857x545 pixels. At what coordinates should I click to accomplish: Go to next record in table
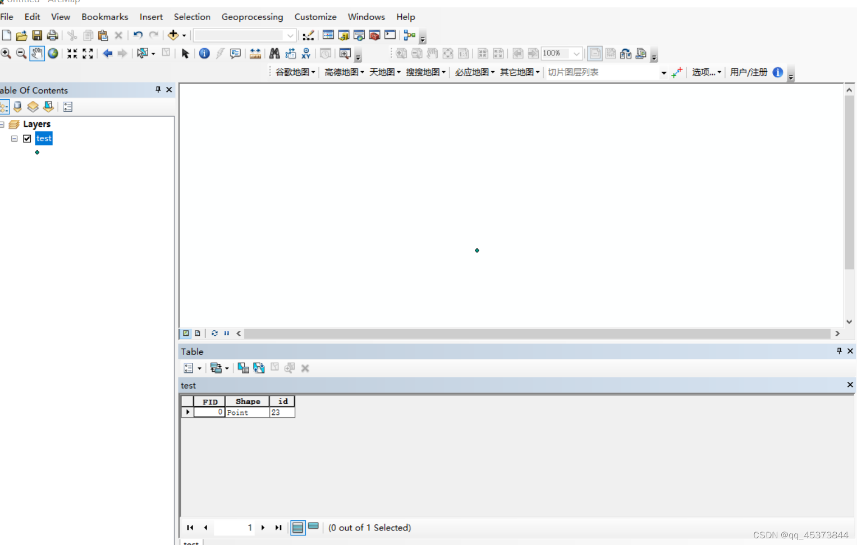click(x=263, y=528)
